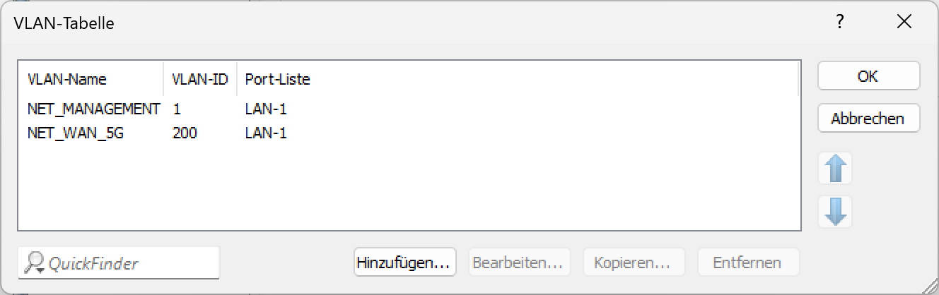Sort by the Port-Liste column header
Image resolution: width=939 pixels, height=295 pixels.
click(277, 79)
